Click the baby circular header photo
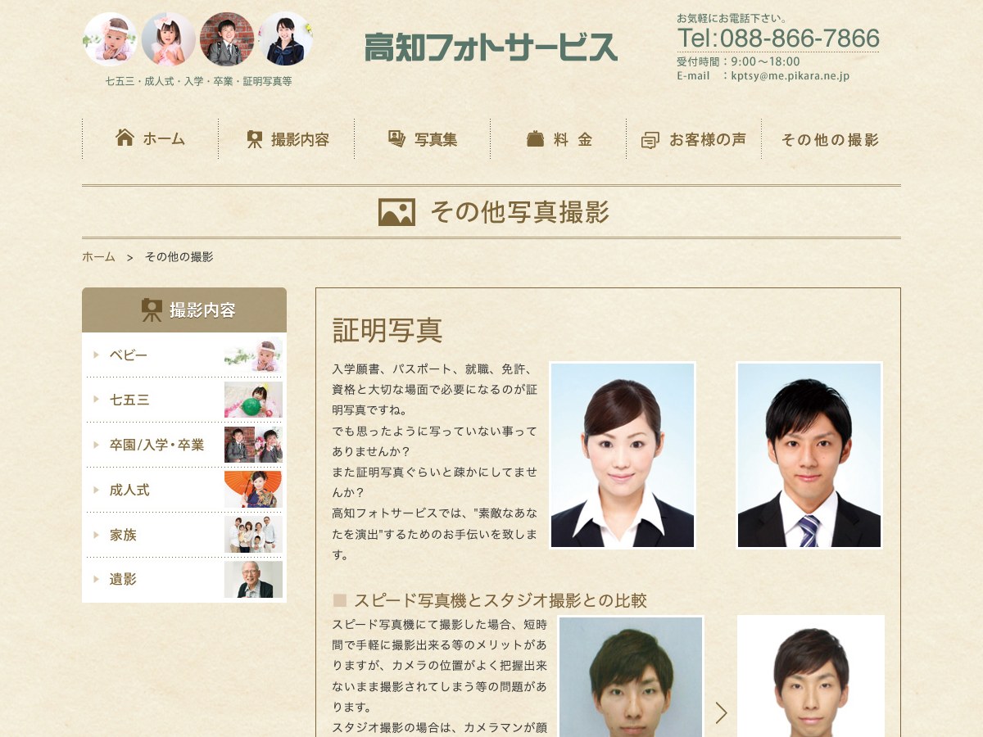Screen dimensions: 983x737 pos(110,39)
